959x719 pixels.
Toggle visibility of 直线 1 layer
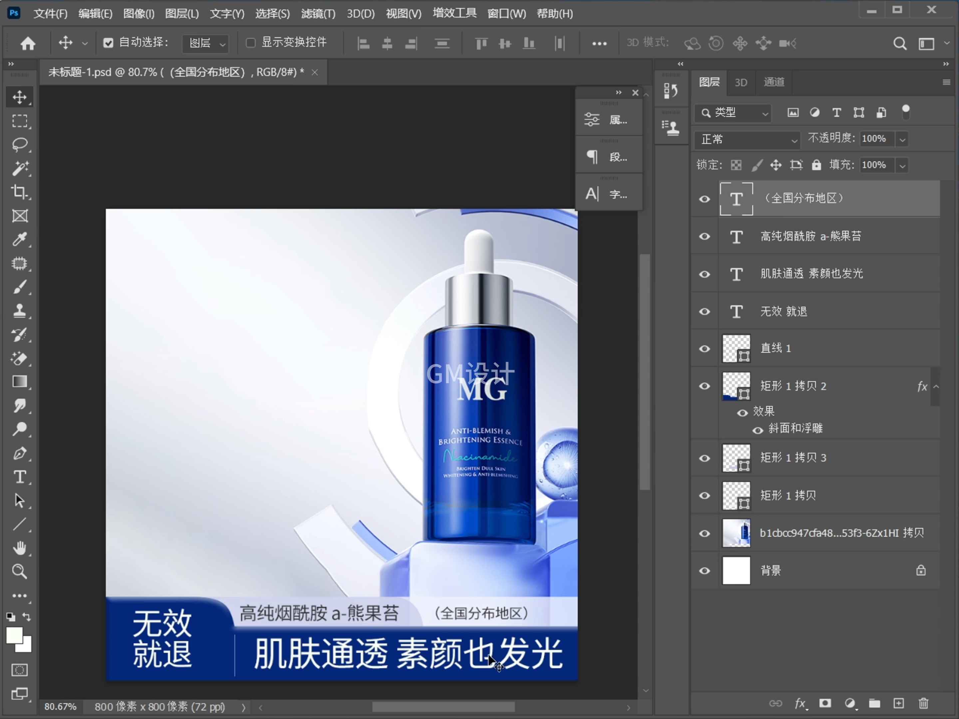pyautogui.click(x=704, y=349)
